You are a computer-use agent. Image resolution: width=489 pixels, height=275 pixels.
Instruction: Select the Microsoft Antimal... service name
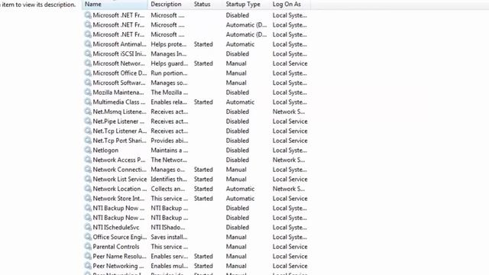[x=119, y=44]
